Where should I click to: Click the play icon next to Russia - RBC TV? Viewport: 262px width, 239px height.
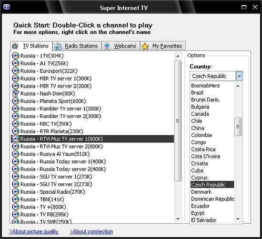tap(15, 124)
